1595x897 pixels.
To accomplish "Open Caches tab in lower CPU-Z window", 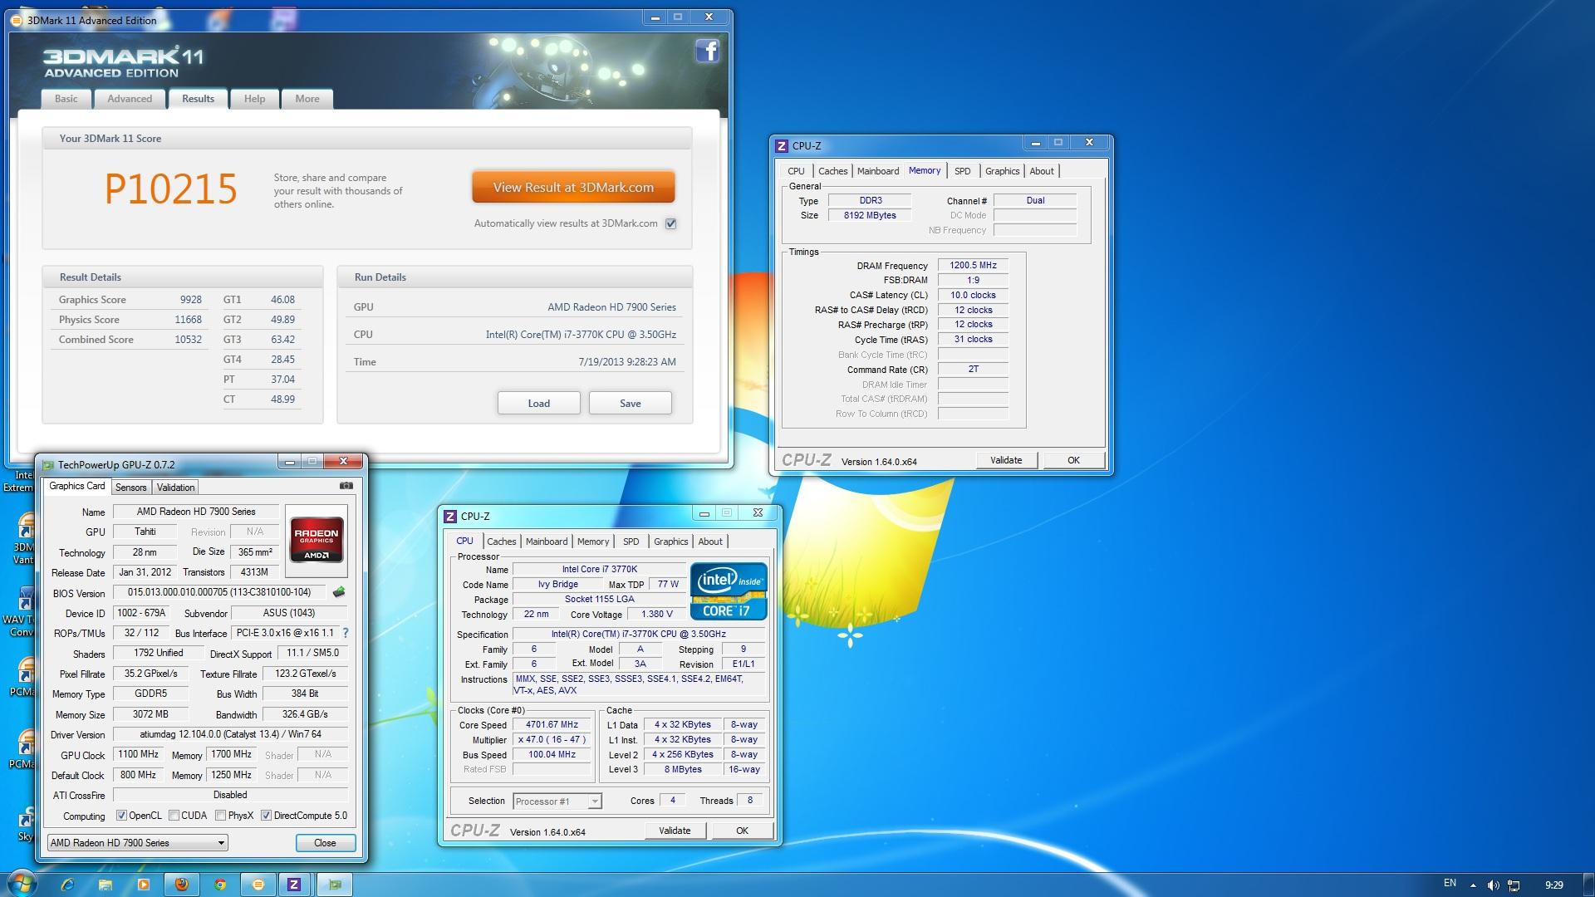I will tap(501, 542).
